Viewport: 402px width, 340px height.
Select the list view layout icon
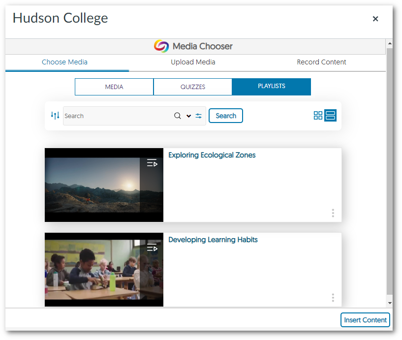click(330, 115)
